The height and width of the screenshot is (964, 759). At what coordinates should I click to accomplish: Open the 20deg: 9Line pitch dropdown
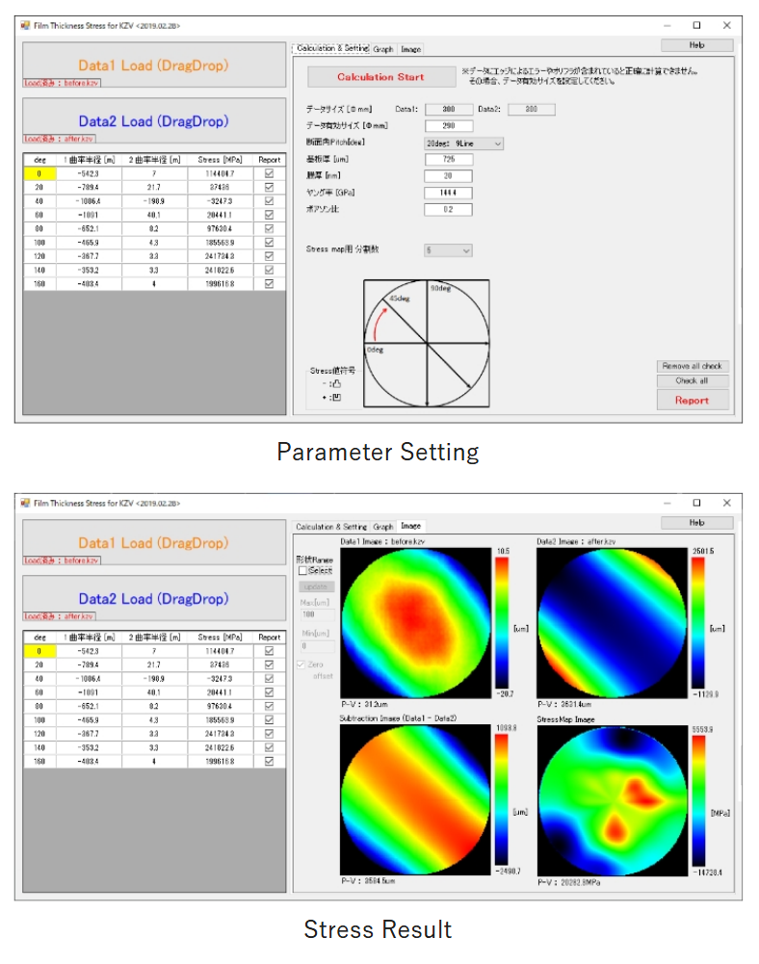(x=463, y=143)
